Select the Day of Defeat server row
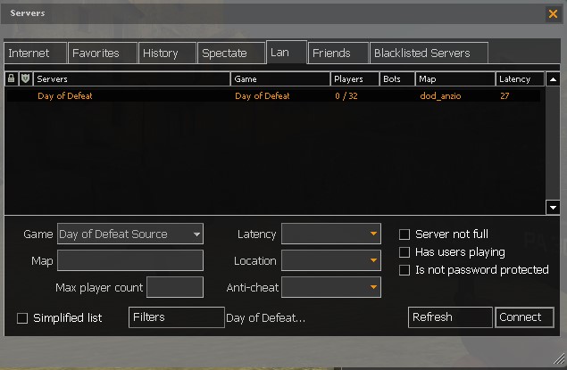The height and width of the screenshot is (370, 567). pos(268,95)
